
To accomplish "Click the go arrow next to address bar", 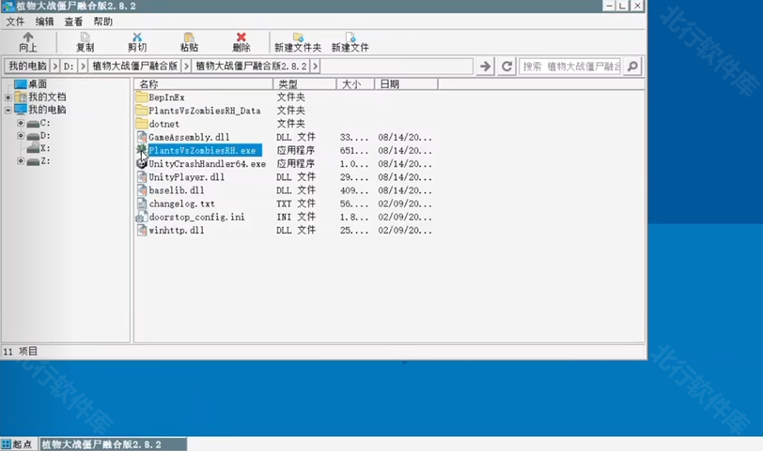I will coord(486,67).
